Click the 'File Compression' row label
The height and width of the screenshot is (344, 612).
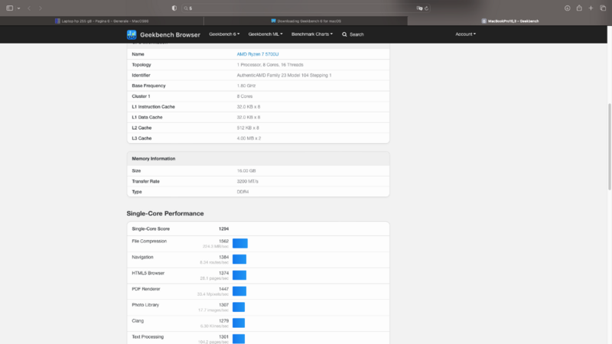(149, 242)
